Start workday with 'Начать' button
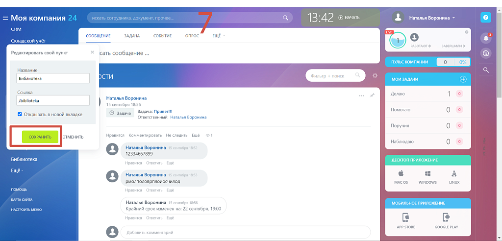 pyautogui.click(x=349, y=18)
